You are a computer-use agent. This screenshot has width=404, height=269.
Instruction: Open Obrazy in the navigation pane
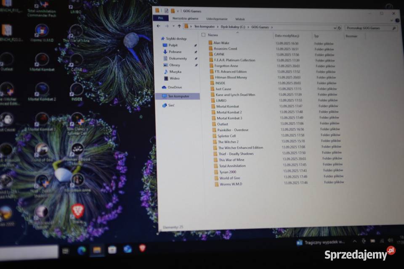click(x=174, y=65)
